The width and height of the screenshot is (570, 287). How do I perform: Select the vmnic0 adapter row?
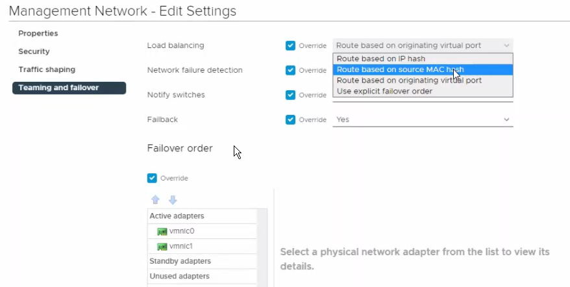point(202,231)
